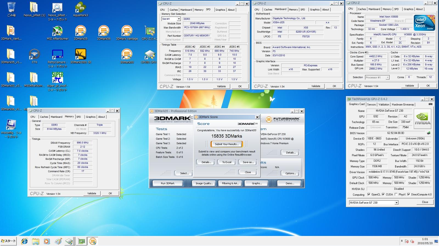Click Options... button in 3DMark05
The height and width of the screenshot is (246, 439).
click(x=290, y=173)
